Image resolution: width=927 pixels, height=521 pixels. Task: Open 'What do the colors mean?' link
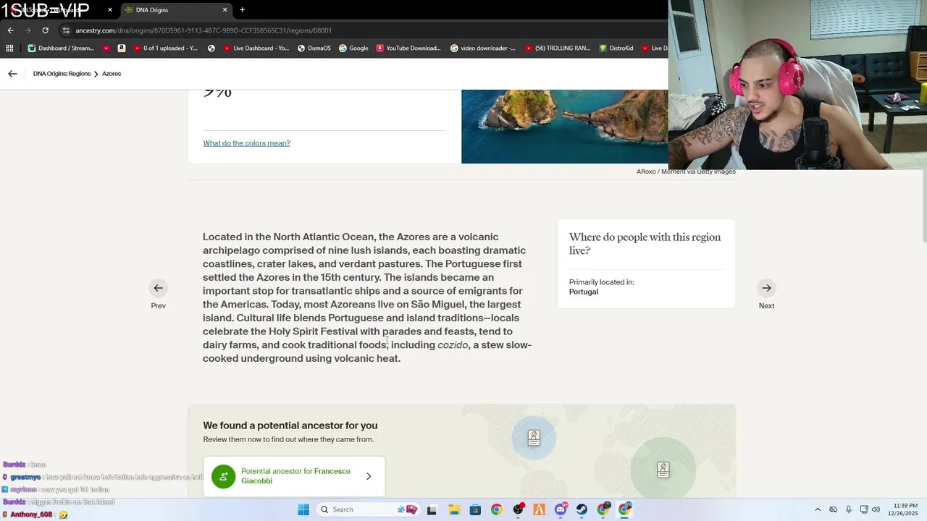pyautogui.click(x=246, y=143)
